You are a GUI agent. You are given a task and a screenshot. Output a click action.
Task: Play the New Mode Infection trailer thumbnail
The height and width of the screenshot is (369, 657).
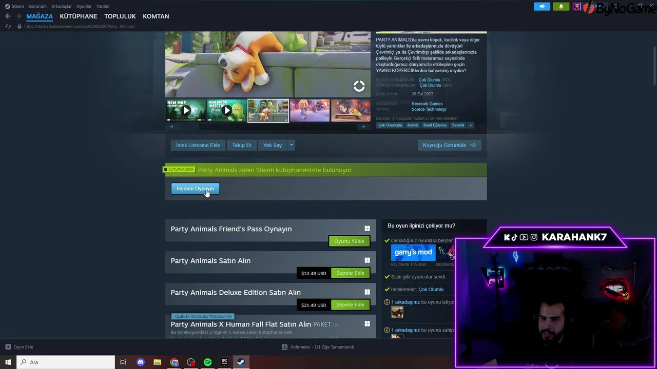(x=227, y=110)
